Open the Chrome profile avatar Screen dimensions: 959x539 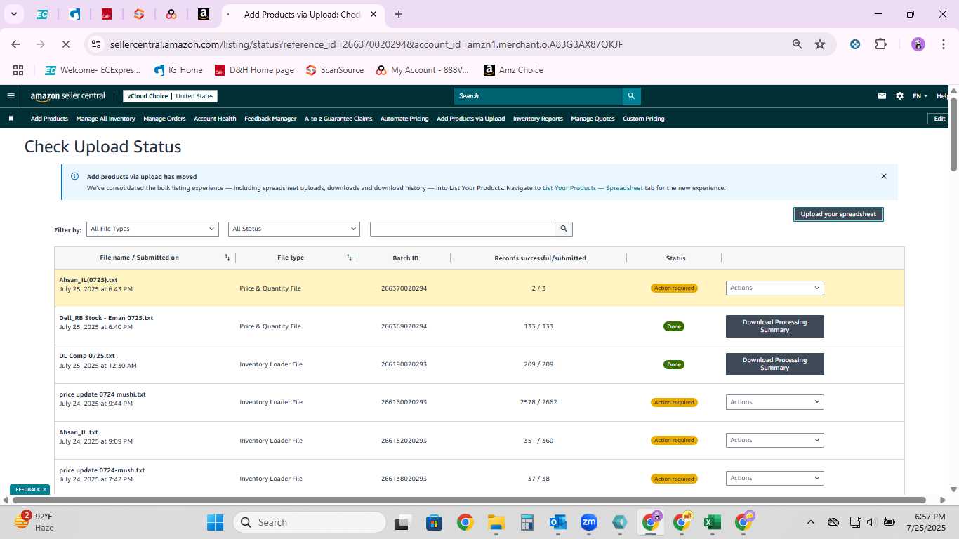click(918, 44)
